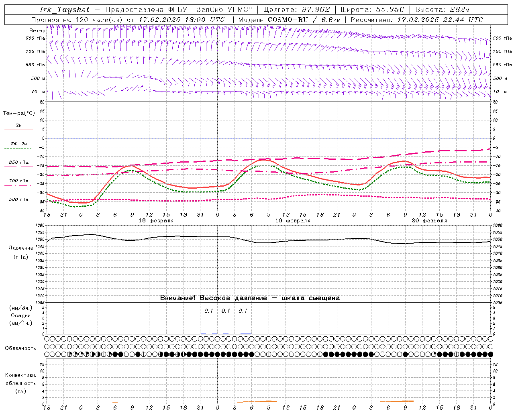
Task: Click the 'Модель COSMO-RU / 6.6км' label
Action: pos(289,20)
